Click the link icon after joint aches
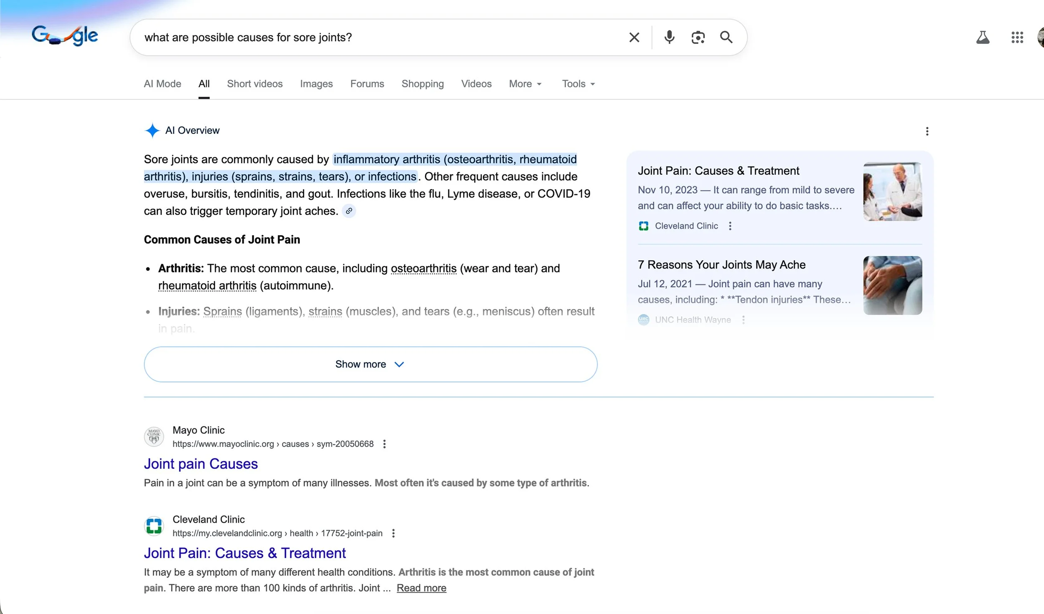 click(349, 211)
